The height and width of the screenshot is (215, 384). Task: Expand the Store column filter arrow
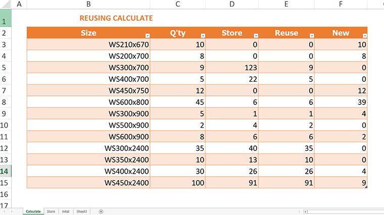(256, 36)
